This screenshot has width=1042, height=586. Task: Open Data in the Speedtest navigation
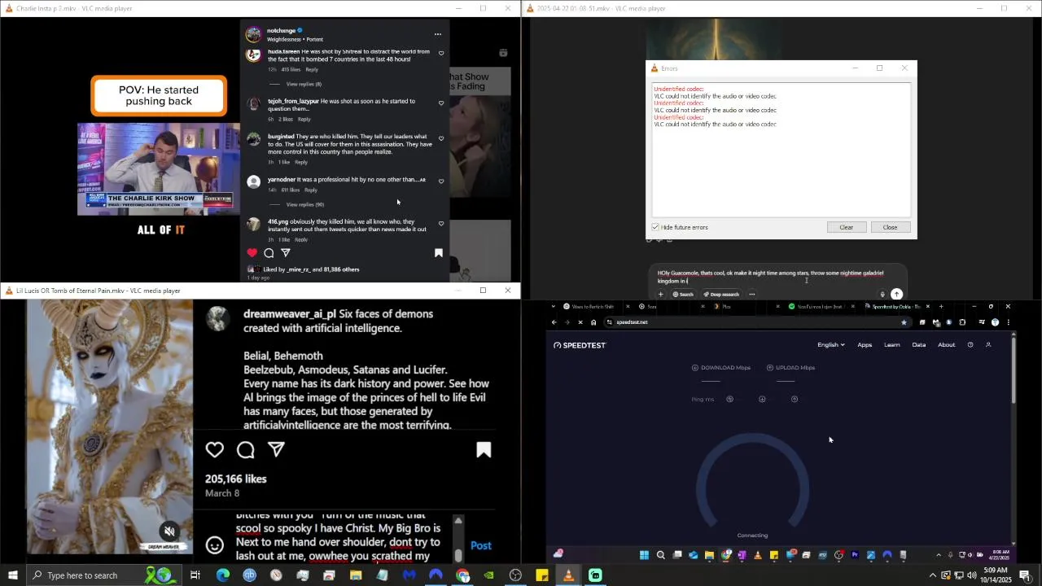[x=919, y=345]
